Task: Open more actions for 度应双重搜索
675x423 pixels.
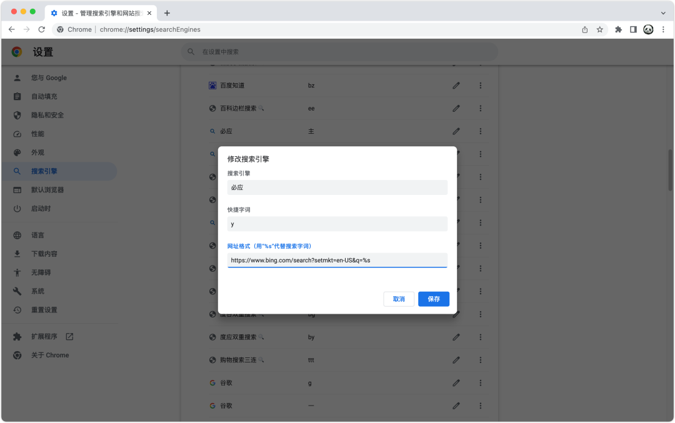Action: (x=481, y=337)
